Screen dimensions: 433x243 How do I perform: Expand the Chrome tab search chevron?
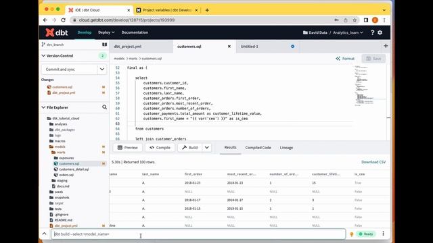click(x=384, y=10)
